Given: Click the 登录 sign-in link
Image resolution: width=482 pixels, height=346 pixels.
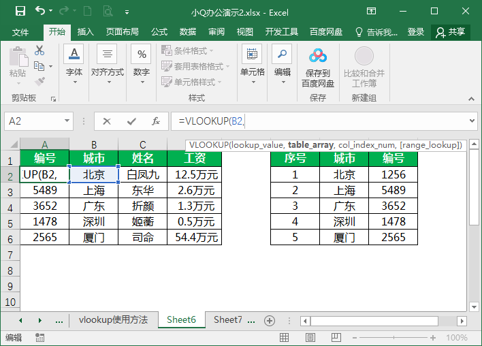Looking at the screenshot, I should point(415,32).
